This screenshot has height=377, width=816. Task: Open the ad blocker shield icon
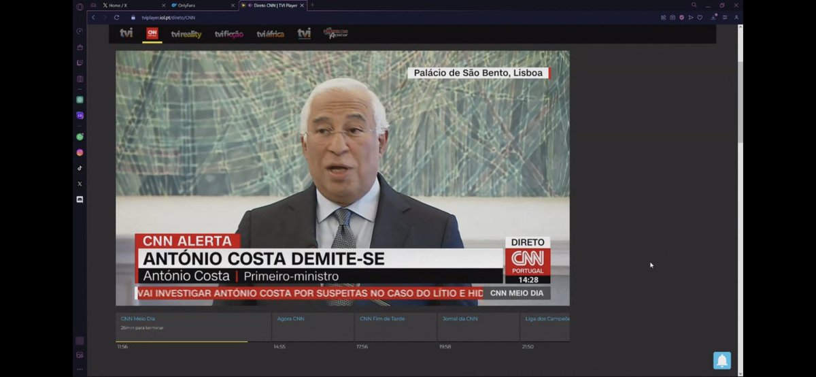681,17
